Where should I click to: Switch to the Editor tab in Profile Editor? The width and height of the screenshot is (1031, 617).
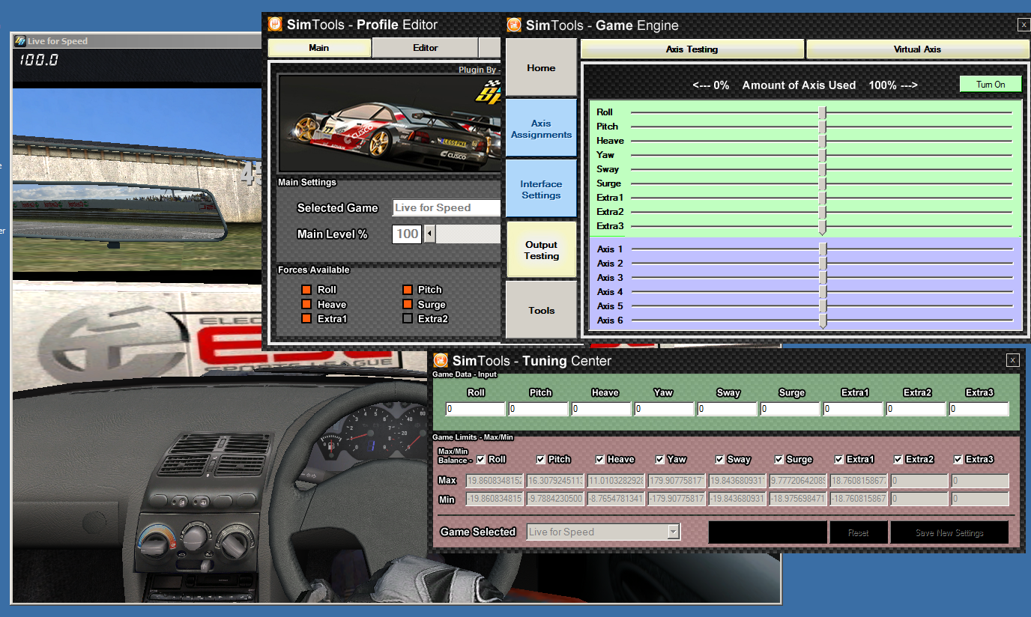(426, 47)
